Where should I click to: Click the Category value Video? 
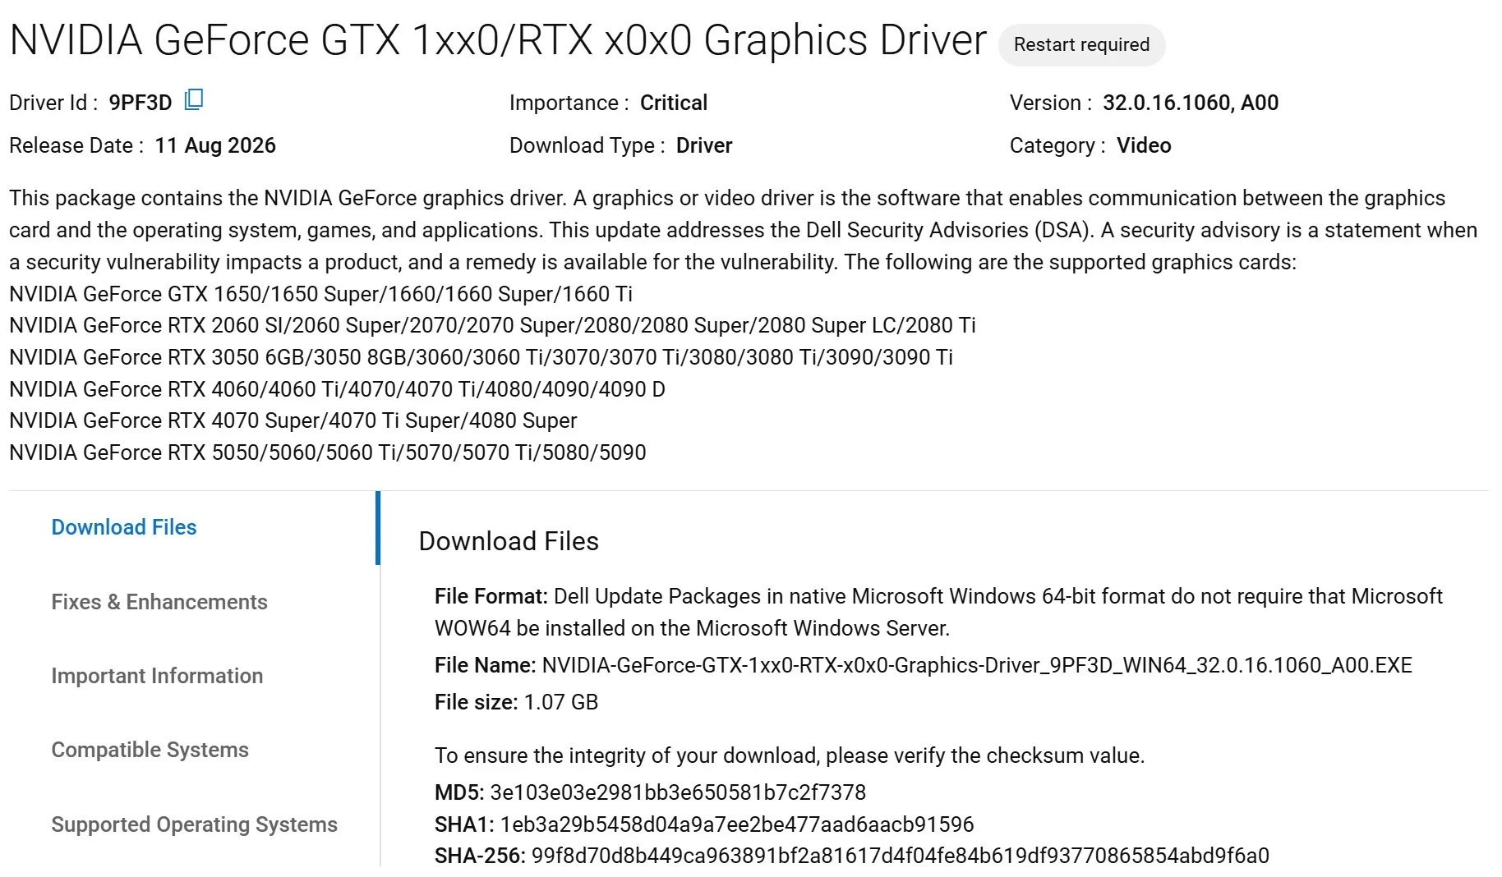[1144, 145]
